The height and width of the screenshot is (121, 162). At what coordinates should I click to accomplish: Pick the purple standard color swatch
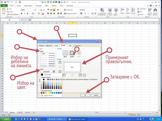[x=61, y=93]
